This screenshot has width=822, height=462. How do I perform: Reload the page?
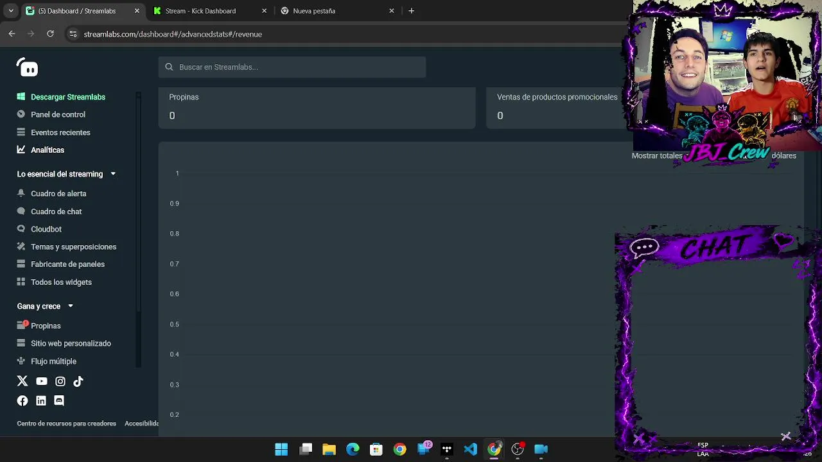click(50, 34)
